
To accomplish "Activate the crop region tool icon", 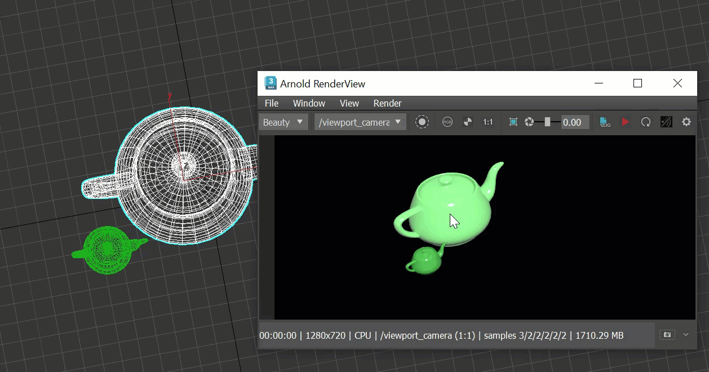I will (x=513, y=122).
